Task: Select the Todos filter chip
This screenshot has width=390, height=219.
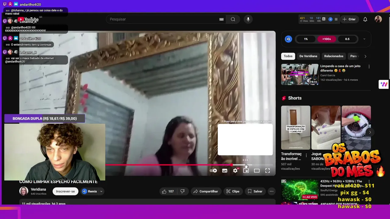Action: coord(288,56)
